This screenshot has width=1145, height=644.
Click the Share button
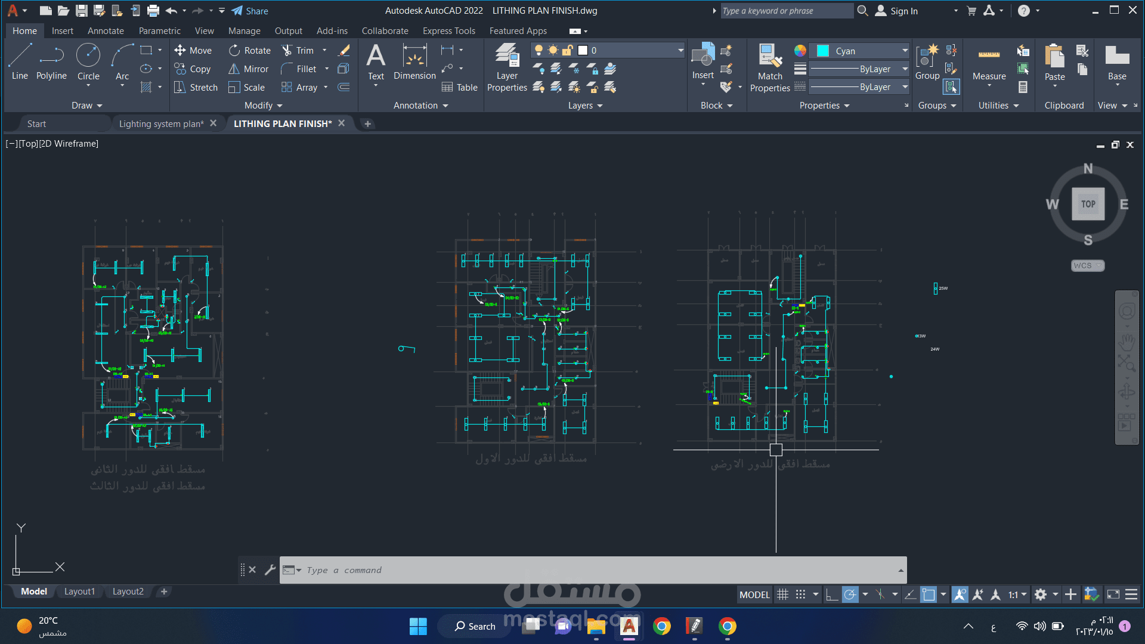(x=250, y=11)
